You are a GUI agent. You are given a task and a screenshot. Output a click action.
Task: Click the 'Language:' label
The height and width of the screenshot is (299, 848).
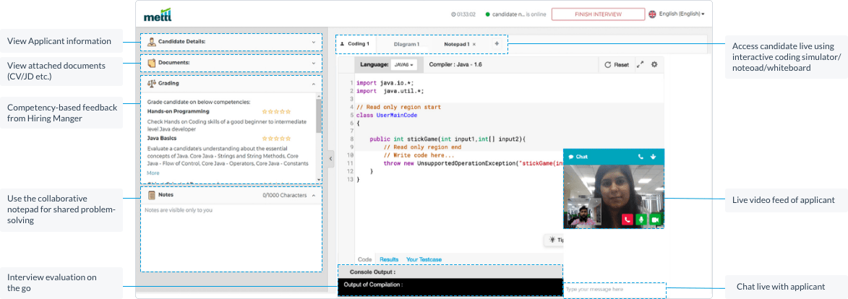point(374,65)
